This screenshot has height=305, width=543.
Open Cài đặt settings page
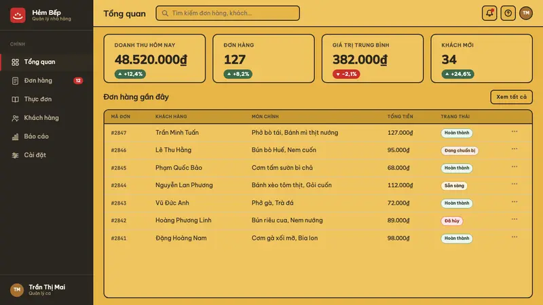pos(47,155)
